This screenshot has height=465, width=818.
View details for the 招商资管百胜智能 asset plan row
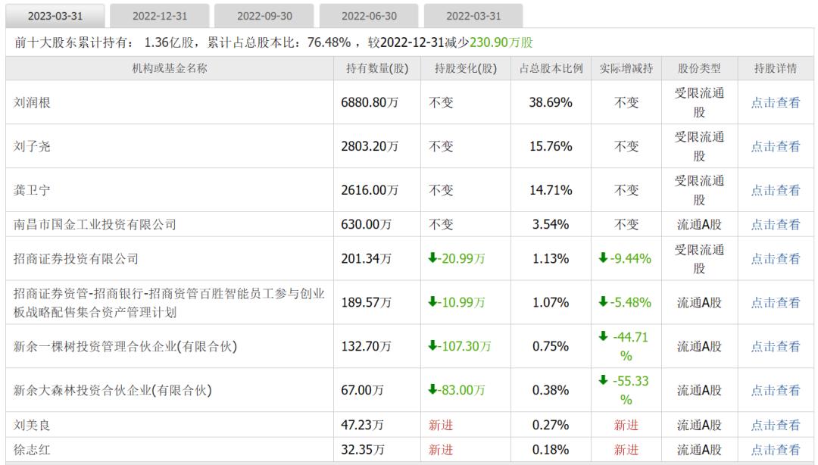click(776, 303)
